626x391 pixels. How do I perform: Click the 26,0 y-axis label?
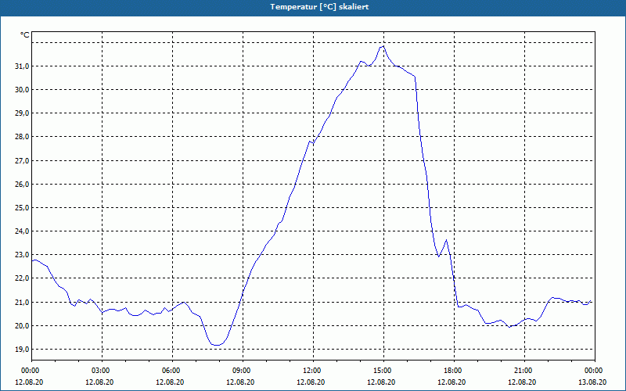pyautogui.click(x=22, y=185)
